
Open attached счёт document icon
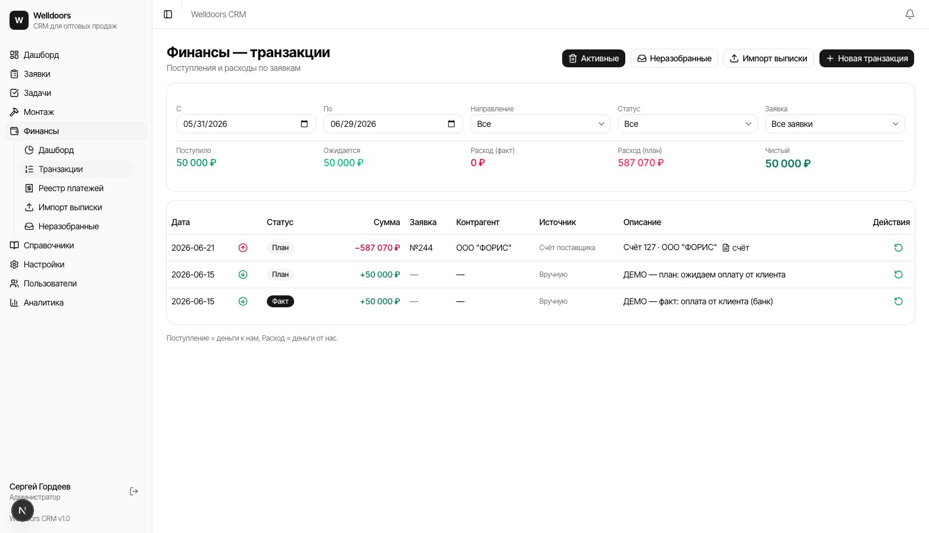pos(726,248)
